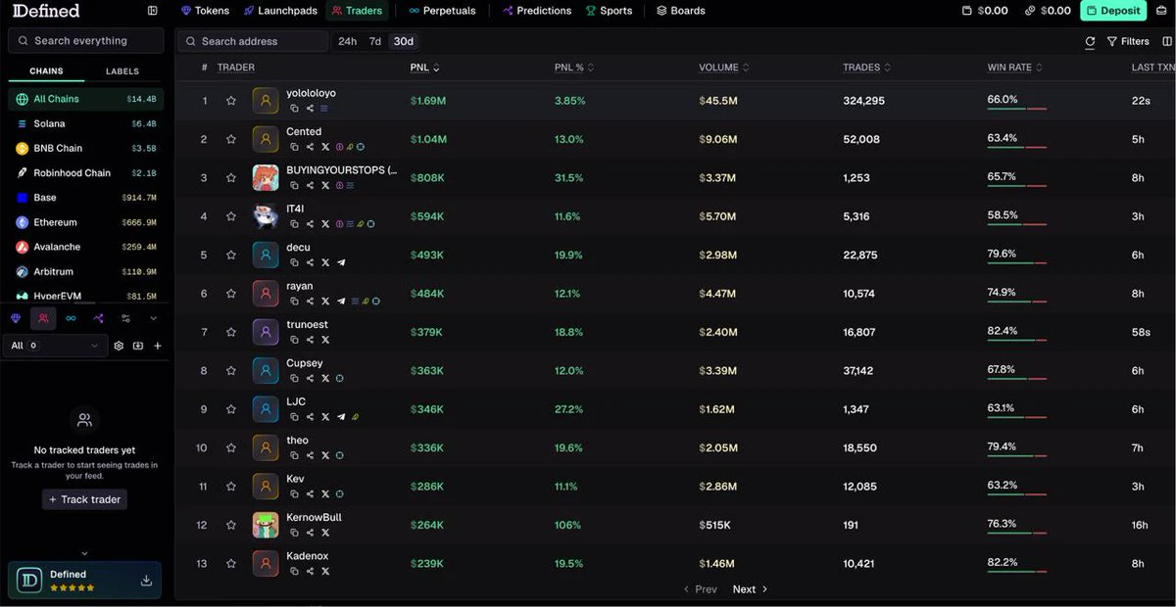Star trader Cented as favorite
This screenshot has height=607, width=1176.
point(231,139)
